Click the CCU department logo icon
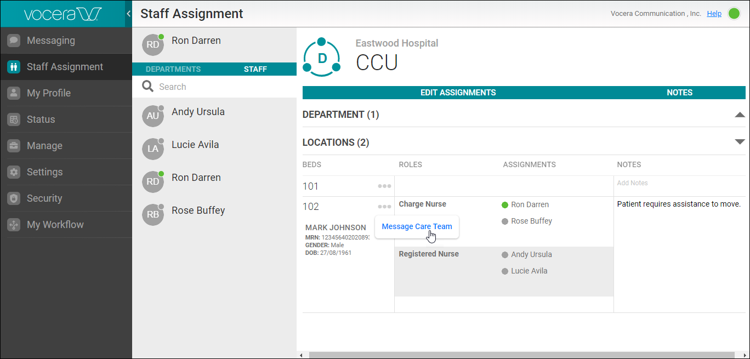The height and width of the screenshot is (359, 750). pyautogui.click(x=322, y=58)
